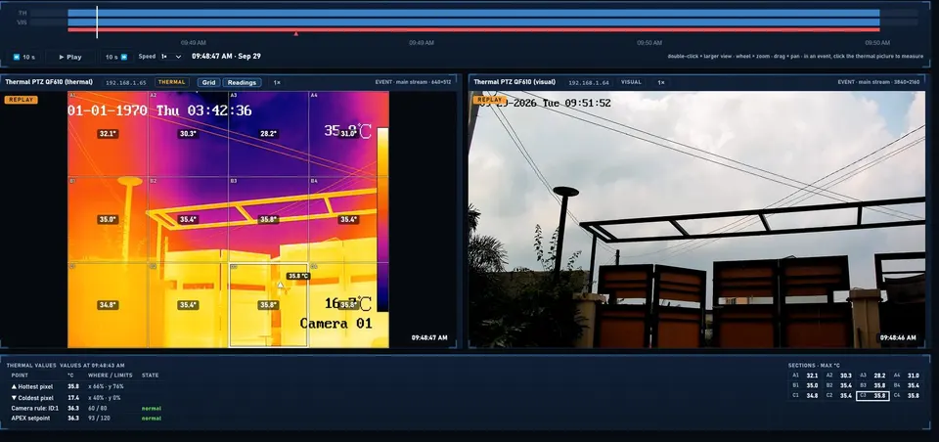Click the 09:48:47 AM · Sep 29 timestamp
This screenshot has height=442, width=939.
[x=226, y=57]
